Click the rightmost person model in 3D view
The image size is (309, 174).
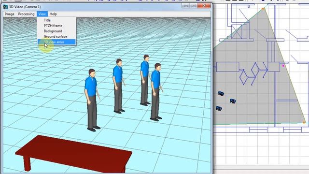tap(156, 92)
